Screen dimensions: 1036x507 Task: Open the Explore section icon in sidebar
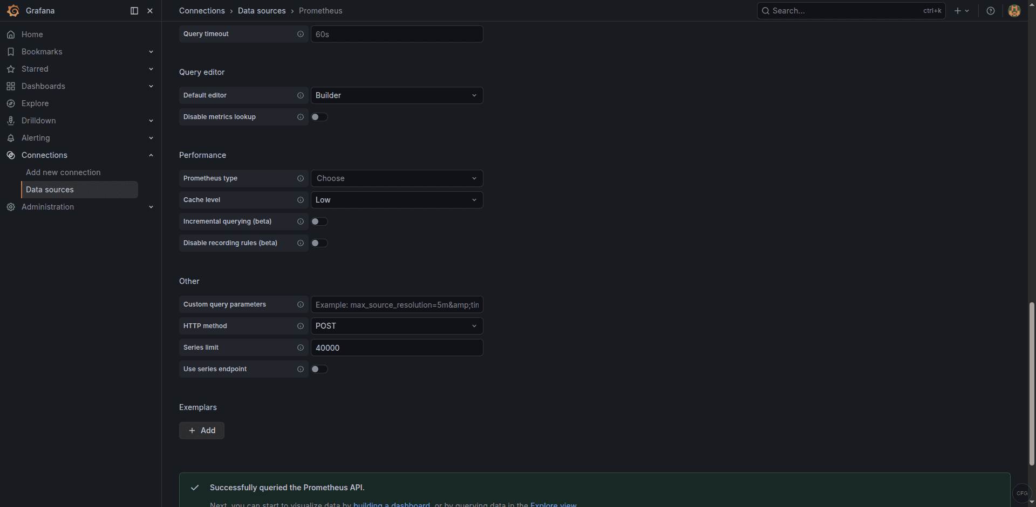click(x=11, y=103)
